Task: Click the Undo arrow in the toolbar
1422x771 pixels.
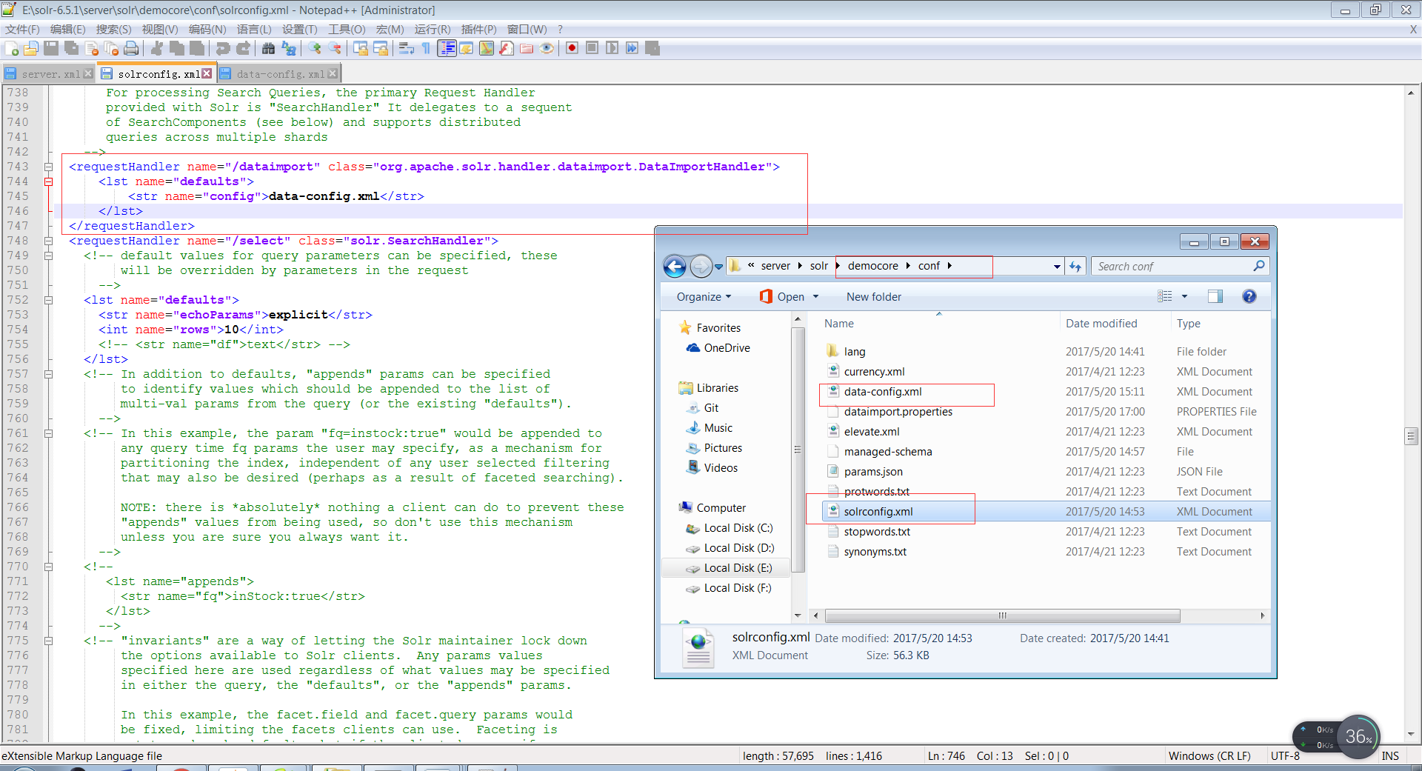Action: 222,49
